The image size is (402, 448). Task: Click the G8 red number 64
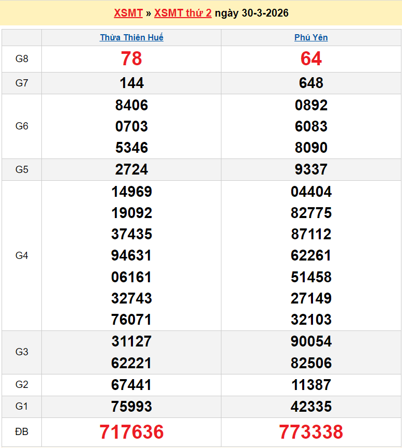pos(311,59)
